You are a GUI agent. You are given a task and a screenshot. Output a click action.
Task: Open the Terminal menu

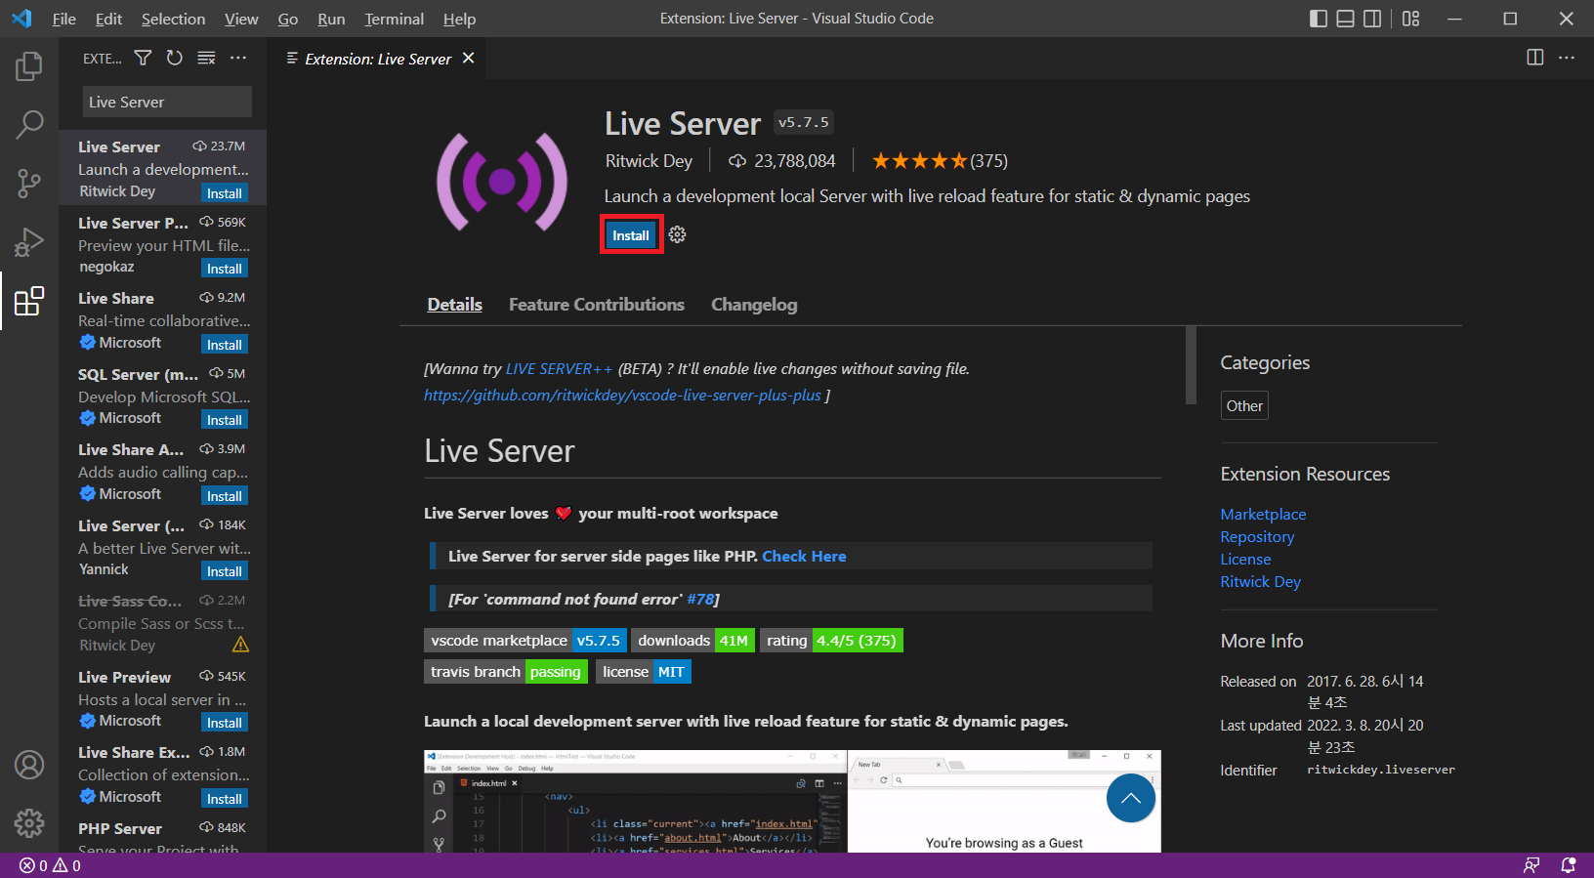coord(394,19)
